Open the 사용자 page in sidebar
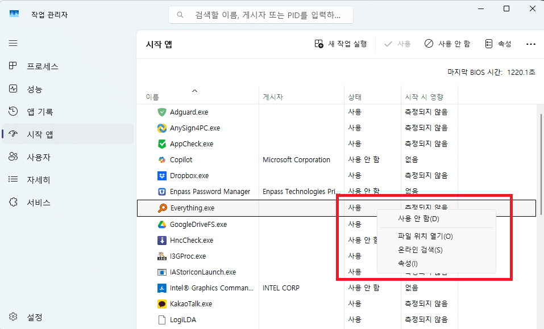The image size is (544, 329). (x=68, y=157)
